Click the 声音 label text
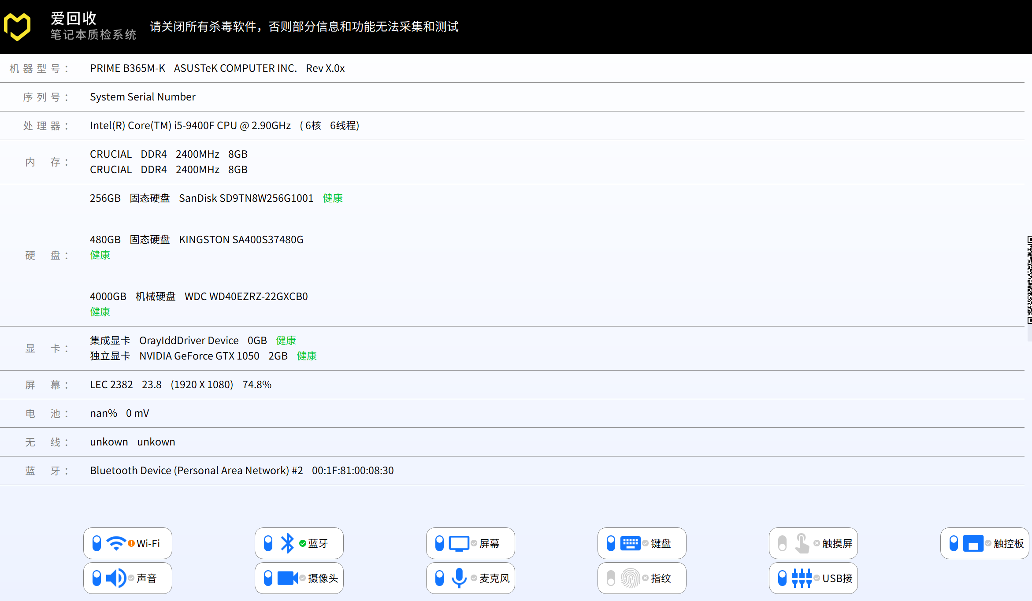1032x601 pixels. click(147, 578)
